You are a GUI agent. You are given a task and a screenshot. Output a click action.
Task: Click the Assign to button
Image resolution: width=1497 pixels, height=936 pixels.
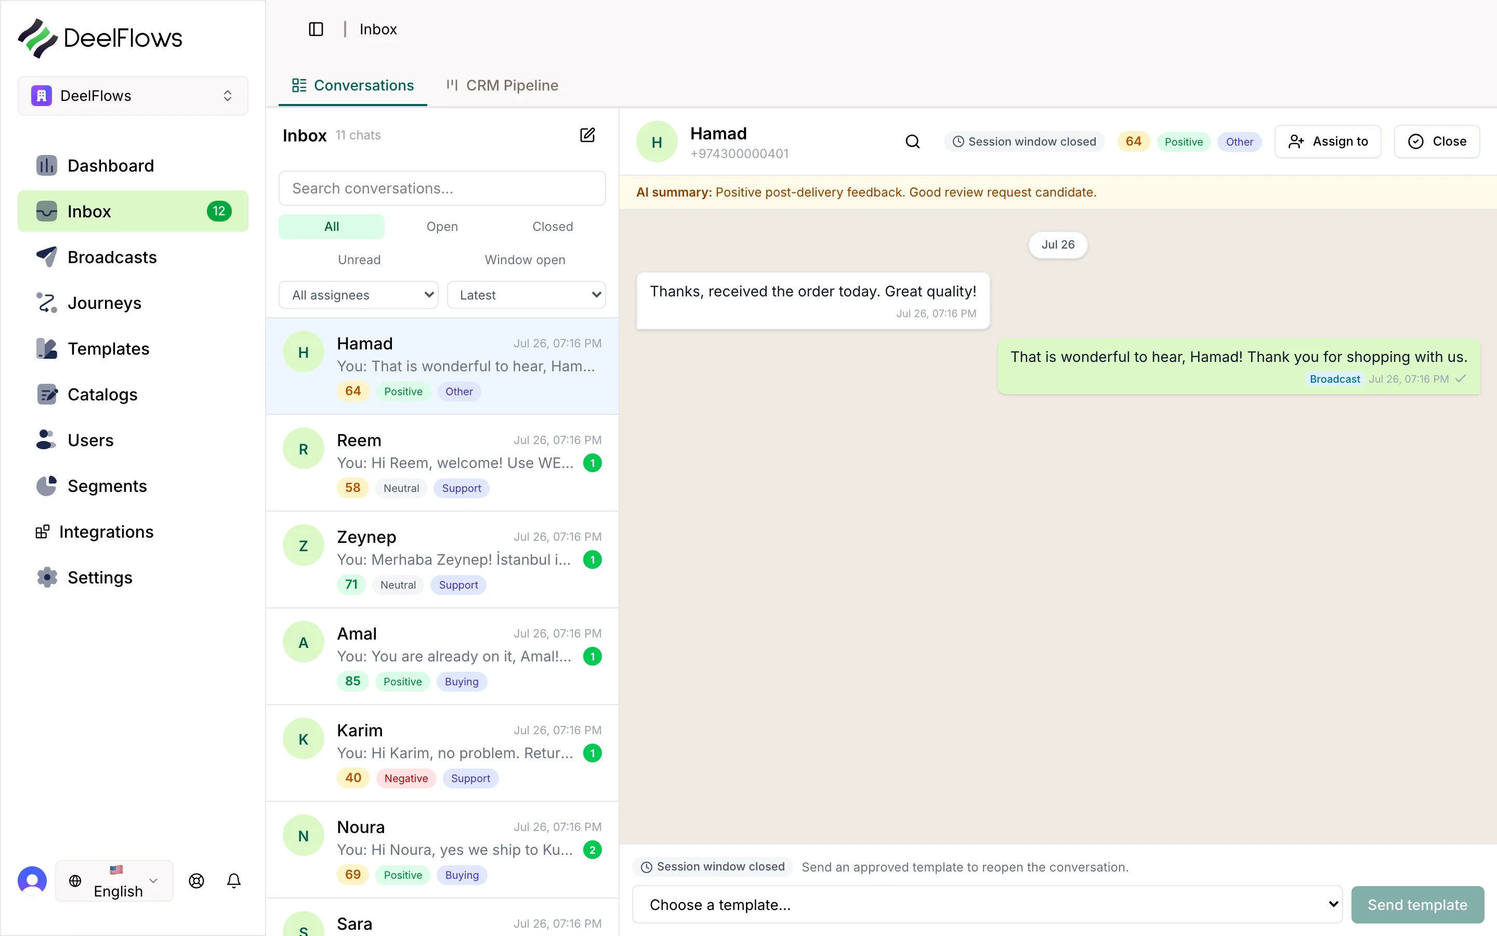[1328, 142]
